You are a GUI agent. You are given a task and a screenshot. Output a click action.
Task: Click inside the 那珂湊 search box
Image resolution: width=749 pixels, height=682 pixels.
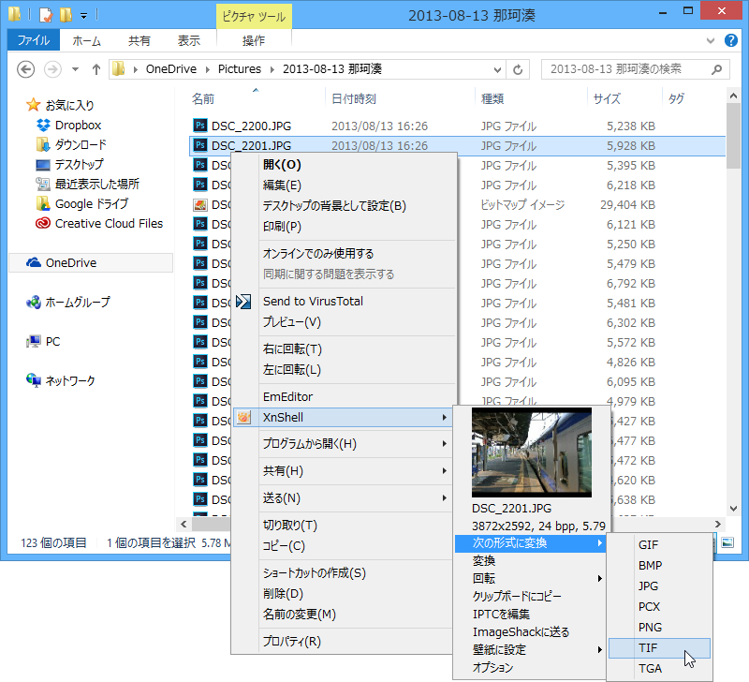point(618,68)
